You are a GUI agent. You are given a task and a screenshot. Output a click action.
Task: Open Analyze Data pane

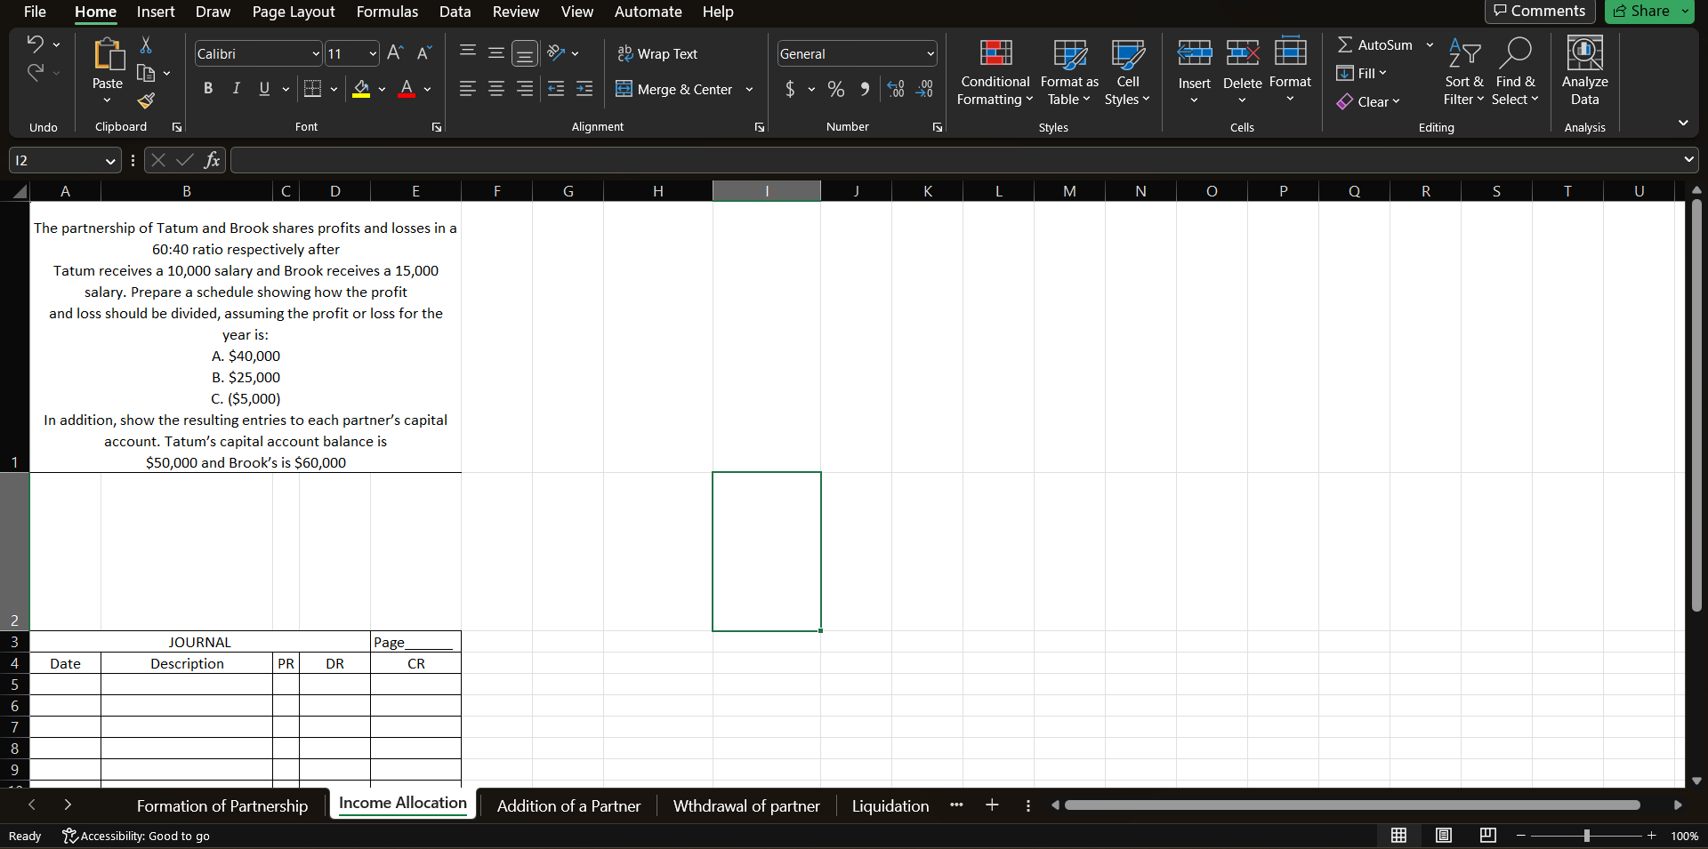click(x=1585, y=71)
